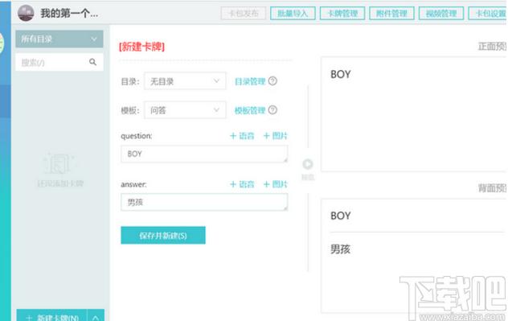Focus the question input containing BOY
Viewport: 508px width, 321px height.
tap(204, 154)
